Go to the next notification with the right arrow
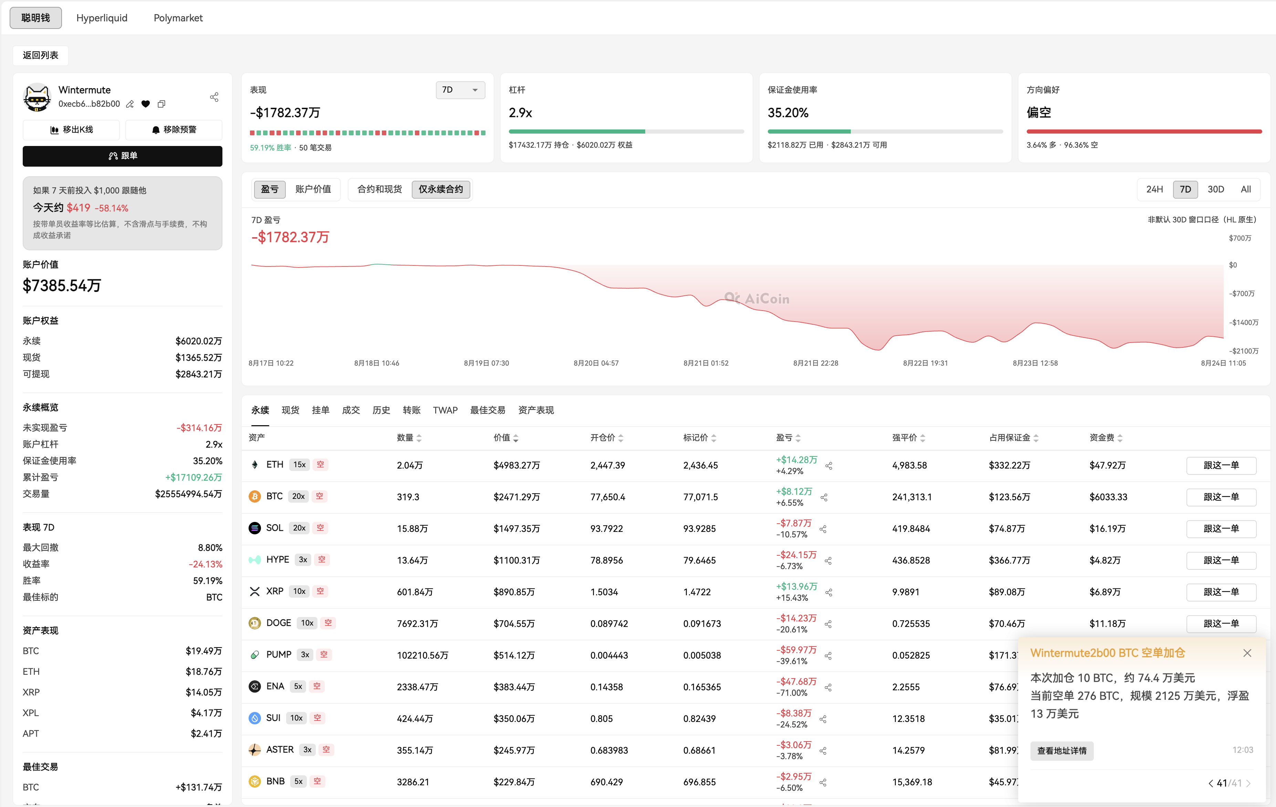The width and height of the screenshot is (1276, 807). pyautogui.click(x=1248, y=783)
